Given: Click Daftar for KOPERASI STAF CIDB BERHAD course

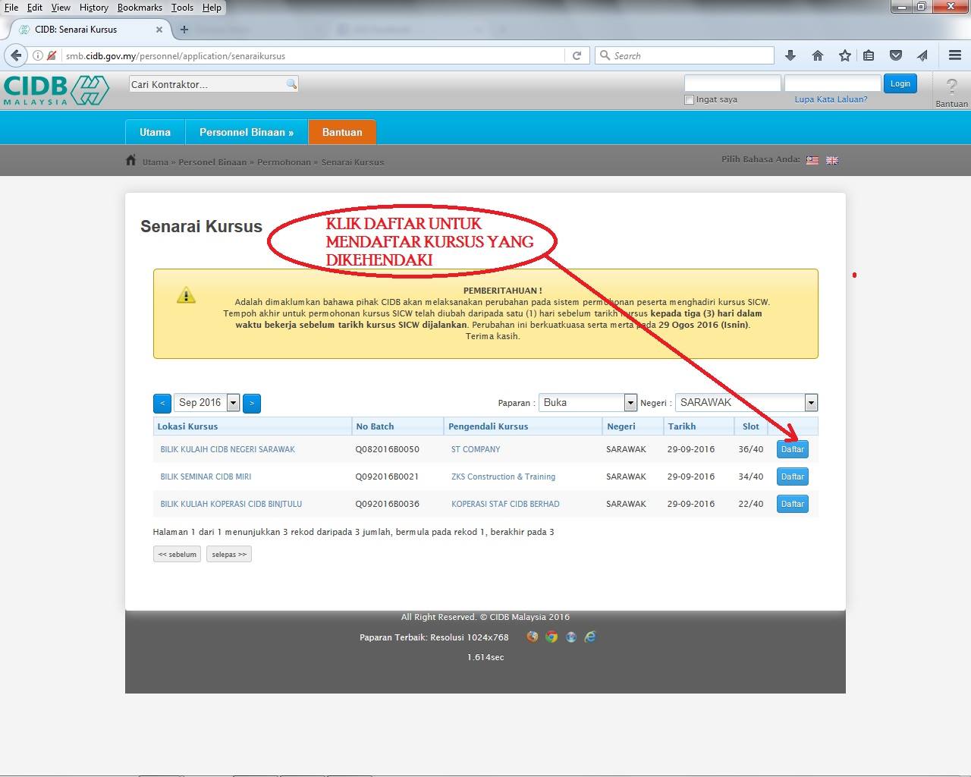Looking at the screenshot, I should (793, 504).
